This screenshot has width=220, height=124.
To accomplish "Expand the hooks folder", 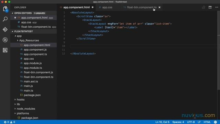I will point(15,100).
